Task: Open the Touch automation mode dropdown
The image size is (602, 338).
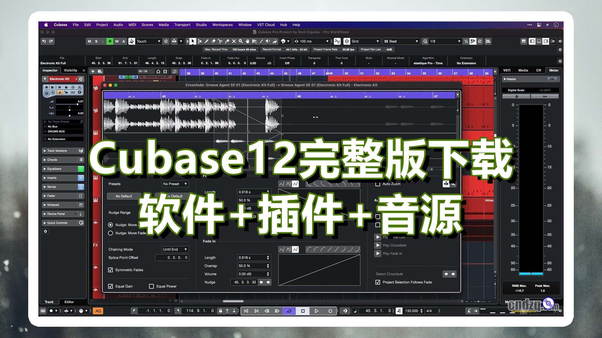Action: point(148,41)
